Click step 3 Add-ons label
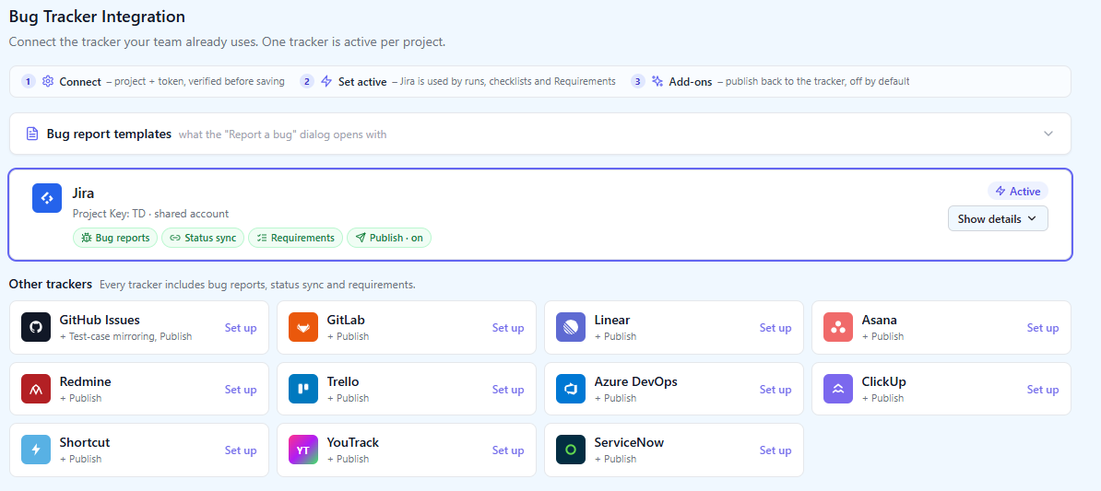The height and width of the screenshot is (491, 1101). pyautogui.click(x=691, y=81)
